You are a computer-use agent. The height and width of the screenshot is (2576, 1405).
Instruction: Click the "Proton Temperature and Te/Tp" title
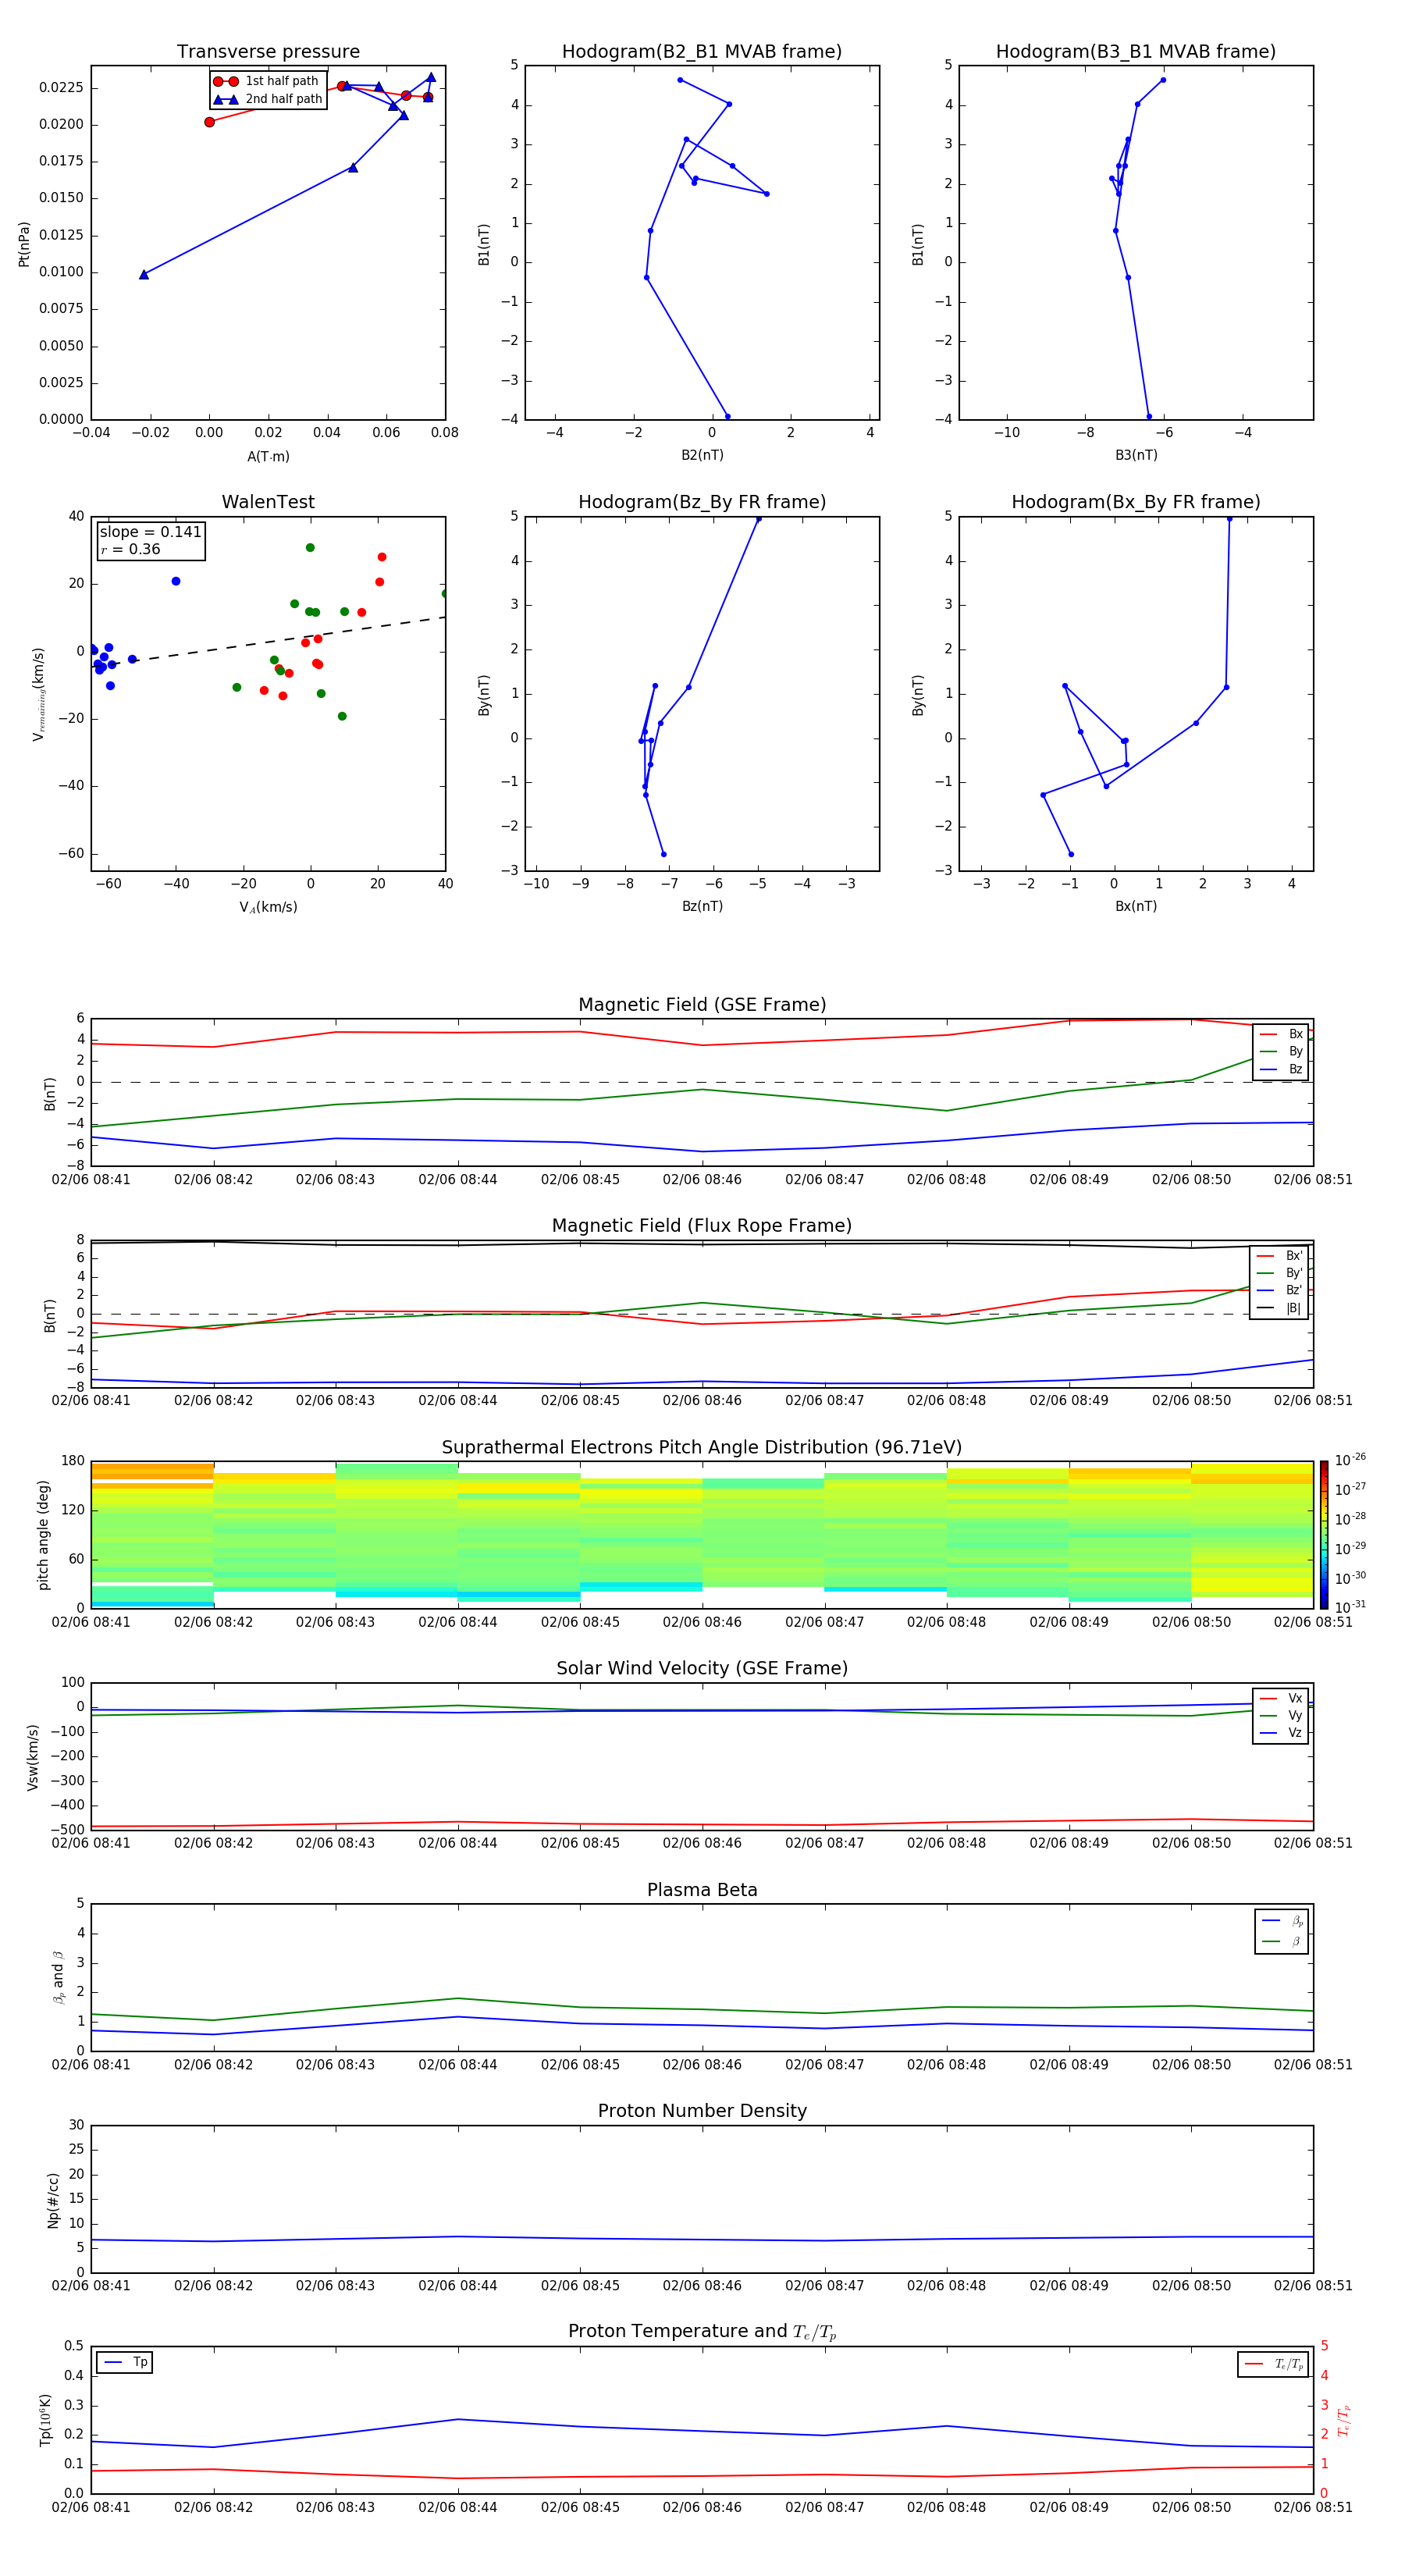click(x=702, y=2332)
